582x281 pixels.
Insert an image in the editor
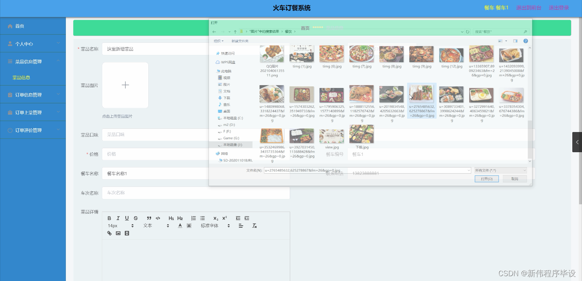point(118,233)
